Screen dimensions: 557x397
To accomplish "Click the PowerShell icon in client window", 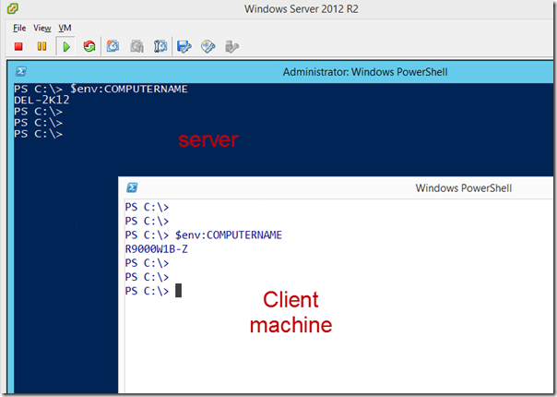I will (x=132, y=187).
